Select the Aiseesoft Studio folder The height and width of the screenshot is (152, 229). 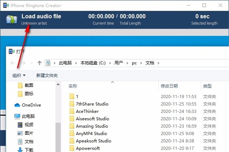pyautogui.click(x=92, y=119)
